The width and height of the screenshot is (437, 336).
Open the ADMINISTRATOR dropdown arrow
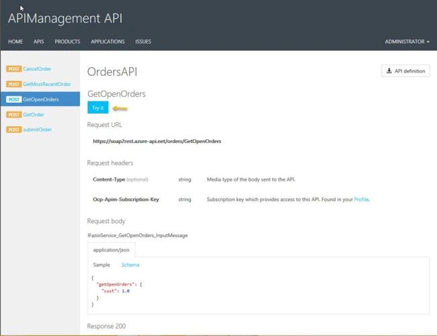tap(428, 42)
